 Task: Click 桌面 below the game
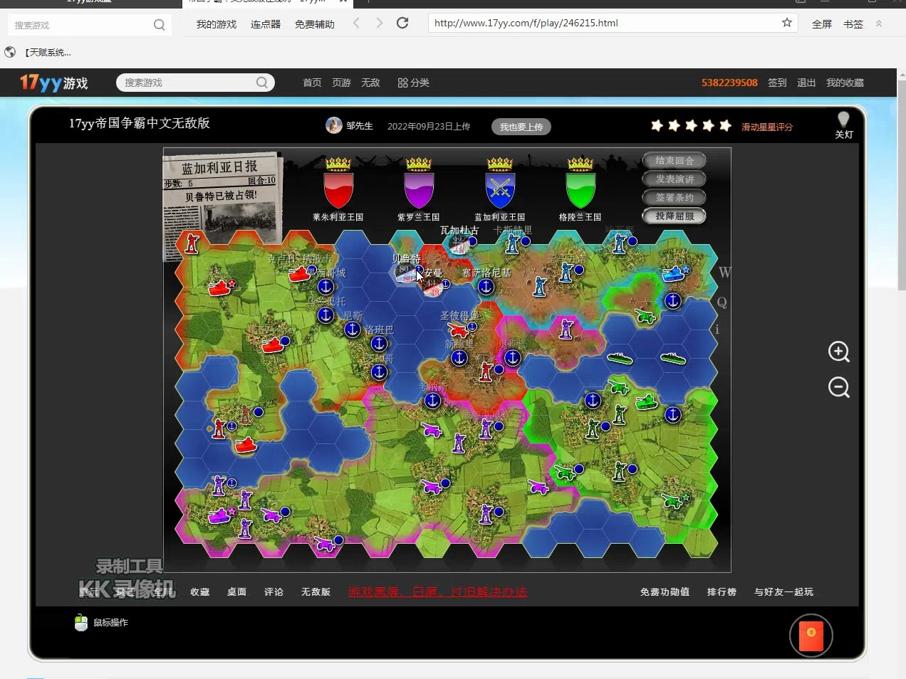pos(237,592)
